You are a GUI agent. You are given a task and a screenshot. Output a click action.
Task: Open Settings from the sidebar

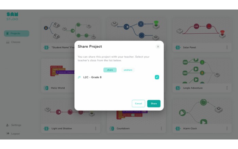click(x=14, y=125)
